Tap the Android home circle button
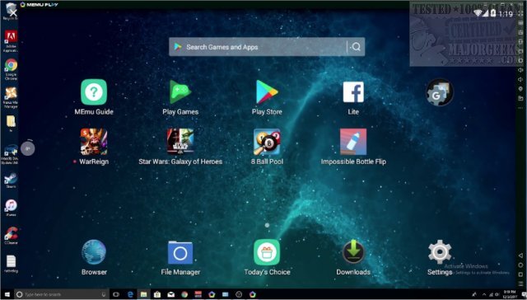 (x=520, y=265)
